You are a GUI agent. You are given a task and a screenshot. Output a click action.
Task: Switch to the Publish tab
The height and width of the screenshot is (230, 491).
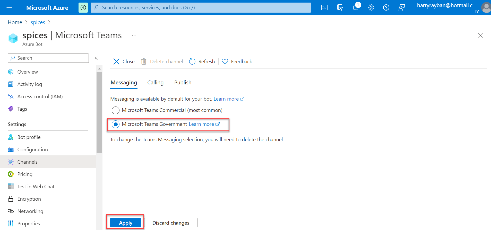183,83
